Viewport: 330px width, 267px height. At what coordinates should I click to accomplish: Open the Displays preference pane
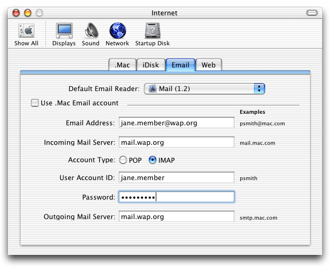click(64, 34)
